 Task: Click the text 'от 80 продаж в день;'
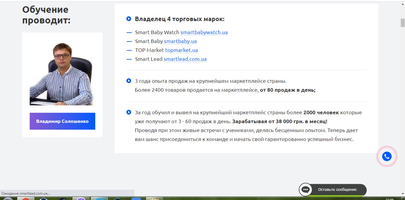tap(288, 90)
